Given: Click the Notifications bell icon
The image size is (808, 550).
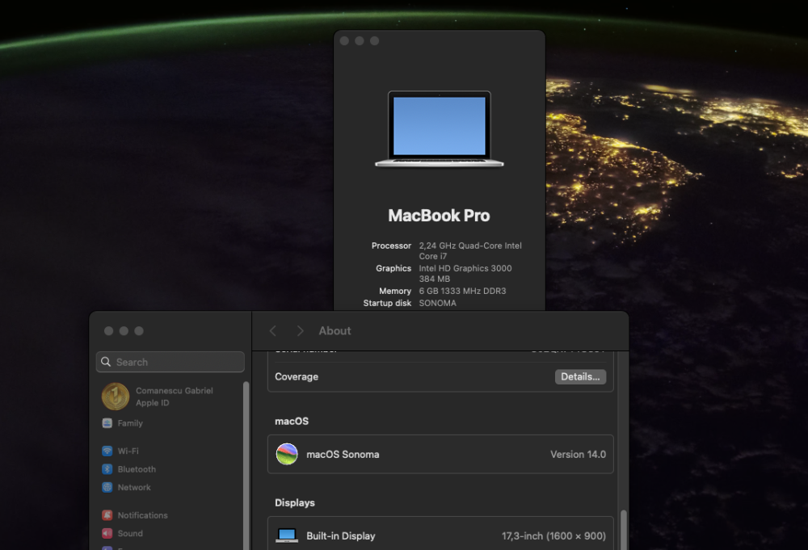Looking at the screenshot, I should [x=107, y=515].
